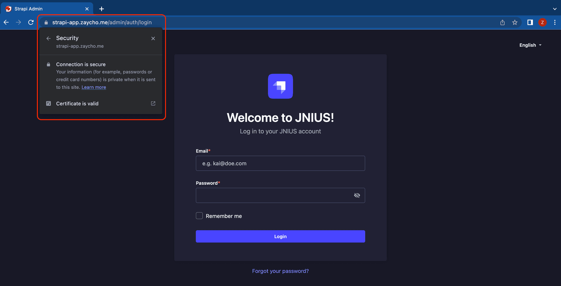Click the Login button
561x286 pixels.
(280, 236)
